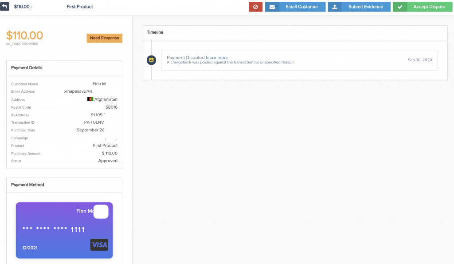
Task: Click the Afghanistan flag icon
Action: (x=90, y=99)
